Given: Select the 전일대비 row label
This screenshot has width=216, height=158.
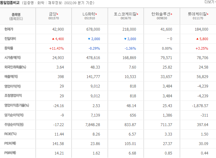Looking at the screenshot, I should pyautogui.click(x=10, y=39).
